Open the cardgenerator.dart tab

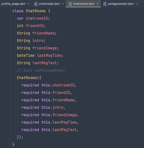[120, 4]
